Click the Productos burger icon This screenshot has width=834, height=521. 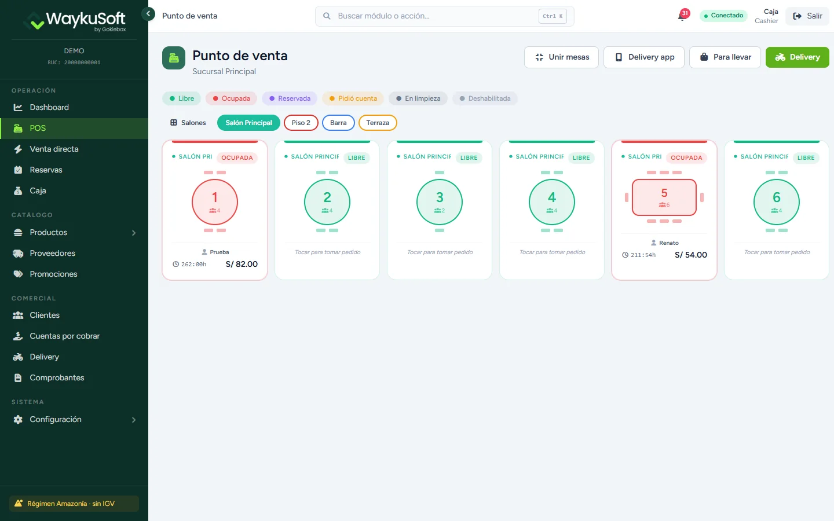coord(18,233)
